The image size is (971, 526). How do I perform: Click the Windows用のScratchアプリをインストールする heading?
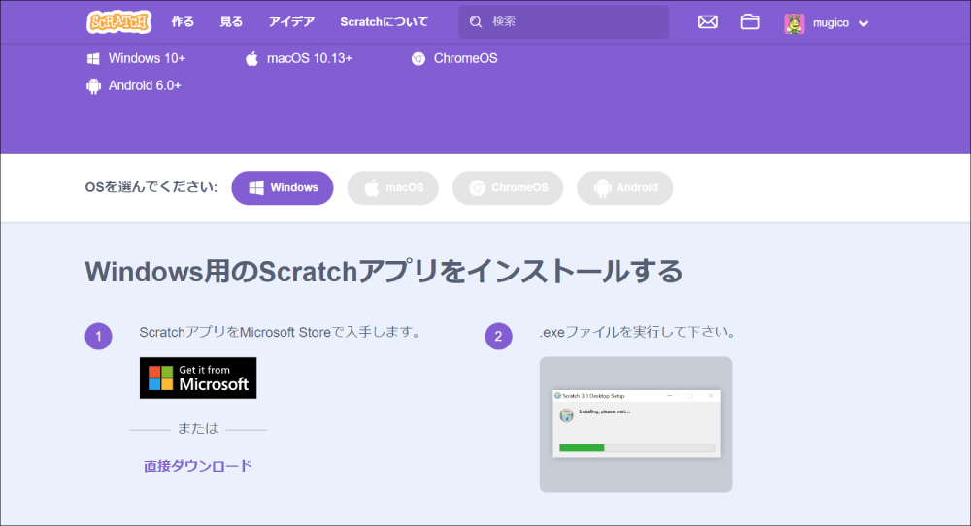pos(384,271)
